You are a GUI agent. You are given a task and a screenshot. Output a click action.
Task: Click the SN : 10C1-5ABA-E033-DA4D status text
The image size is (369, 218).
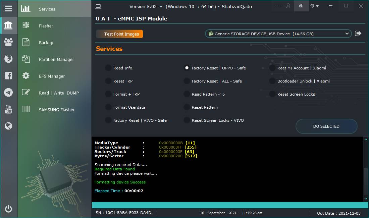tap(123, 213)
